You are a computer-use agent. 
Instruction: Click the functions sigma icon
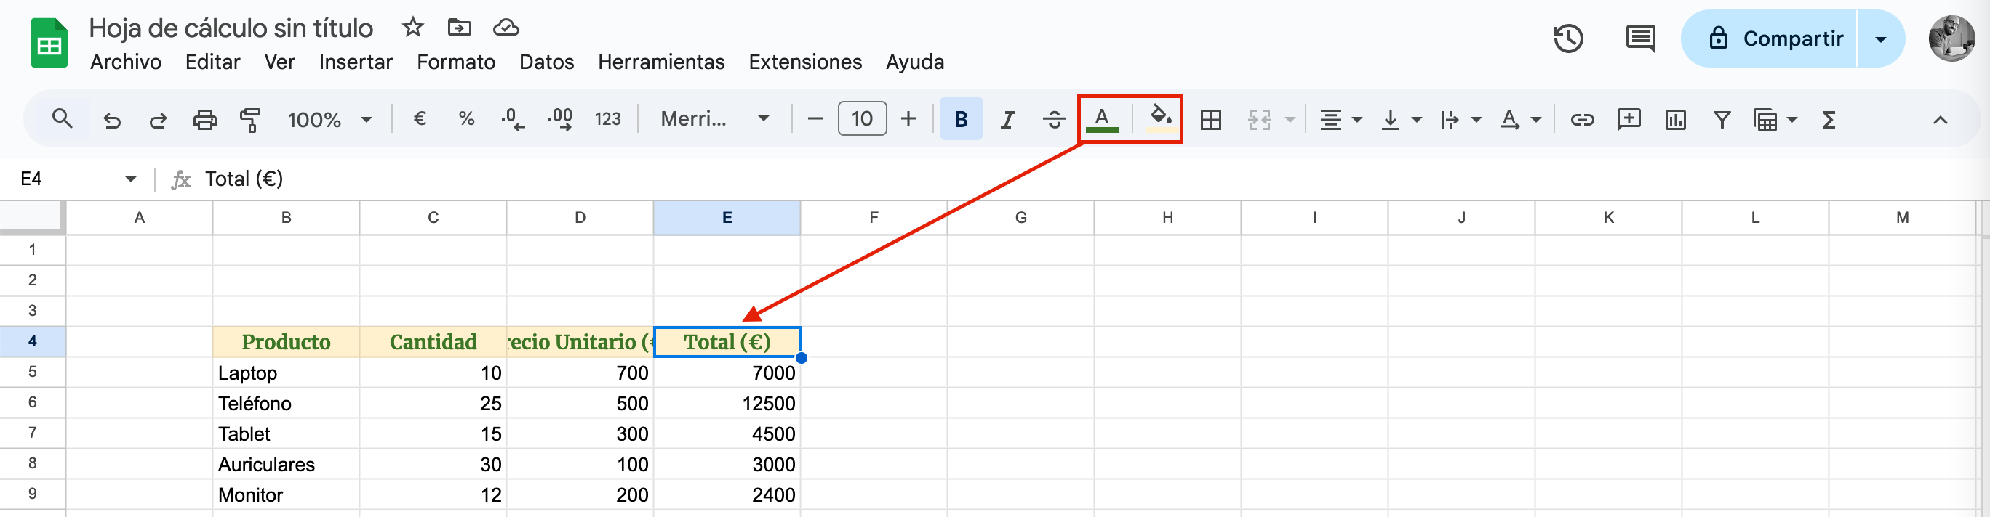pyautogui.click(x=1829, y=120)
